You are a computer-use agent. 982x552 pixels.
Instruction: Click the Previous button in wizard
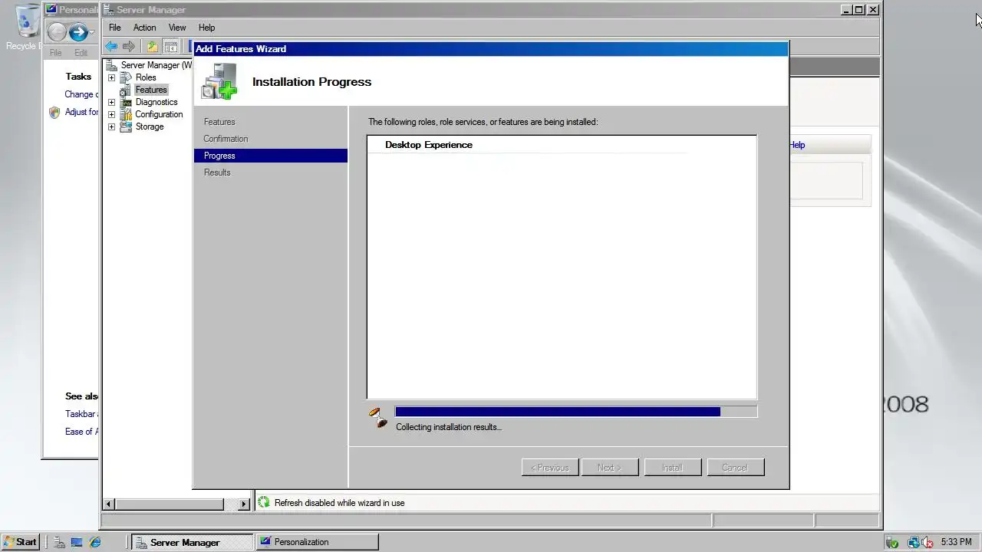tap(550, 467)
